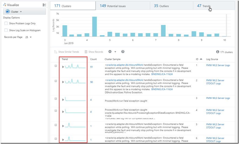Toggle Show Log Scale on Histogram checkbox
This screenshot has width=239, height=144.
(6, 30)
